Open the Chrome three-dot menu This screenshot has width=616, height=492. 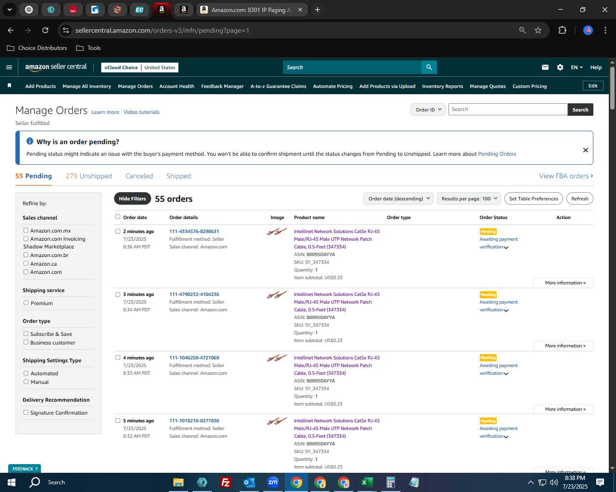point(604,30)
